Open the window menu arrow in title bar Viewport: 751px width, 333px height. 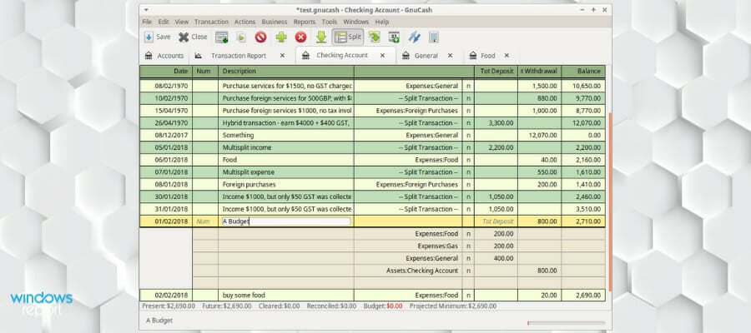146,9
